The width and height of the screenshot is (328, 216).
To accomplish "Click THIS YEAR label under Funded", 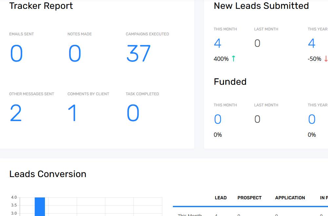I will 318,105.
